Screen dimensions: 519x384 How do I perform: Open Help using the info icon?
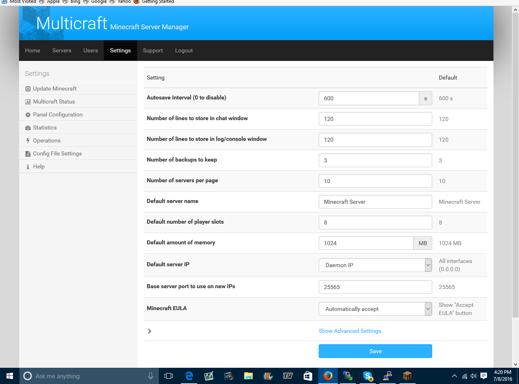[x=39, y=166]
